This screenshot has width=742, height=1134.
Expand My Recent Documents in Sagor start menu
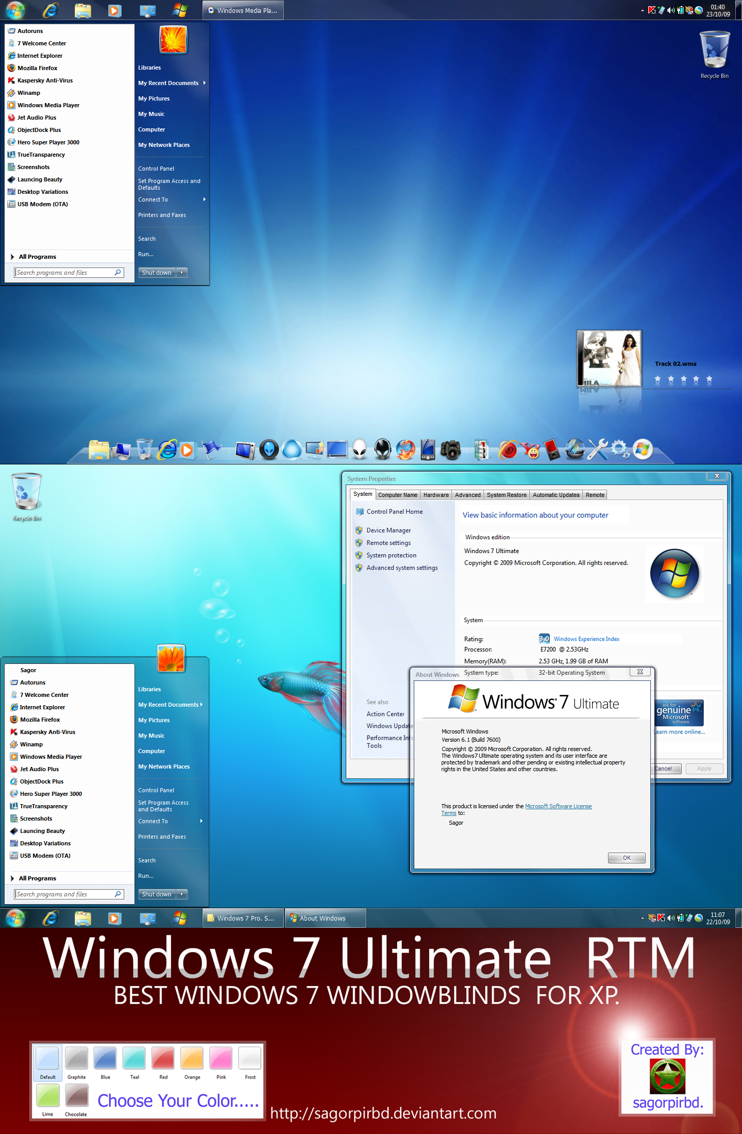pyautogui.click(x=171, y=705)
